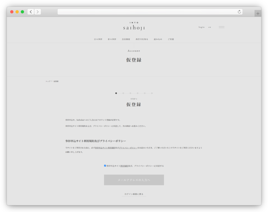
Task: Click the トップ breadcrumb link
Action: pyautogui.click(x=48, y=81)
